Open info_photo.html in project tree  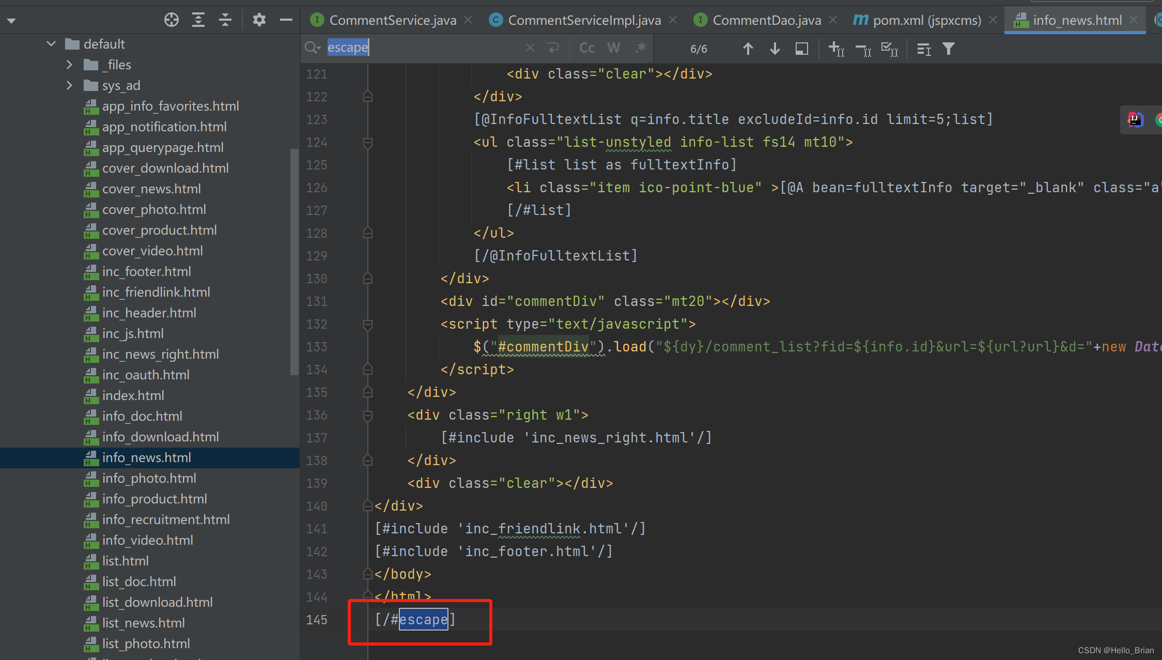(149, 478)
